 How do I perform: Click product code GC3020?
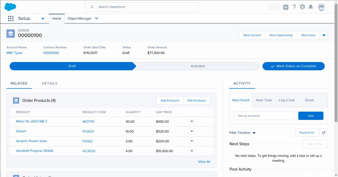89,151
